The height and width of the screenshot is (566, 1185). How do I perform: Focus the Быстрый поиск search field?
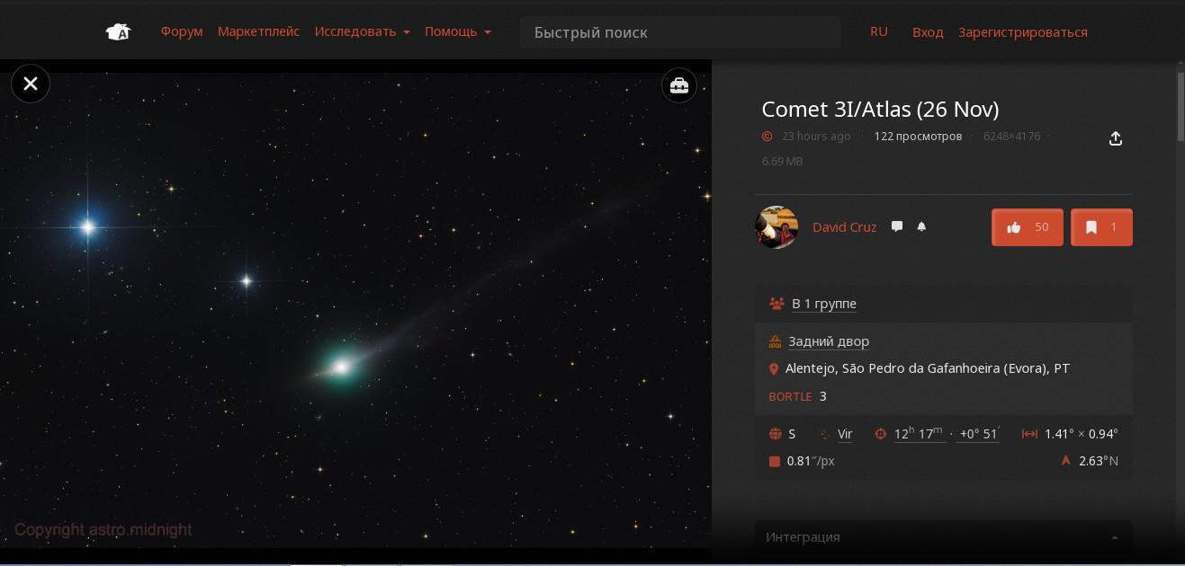click(680, 32)
